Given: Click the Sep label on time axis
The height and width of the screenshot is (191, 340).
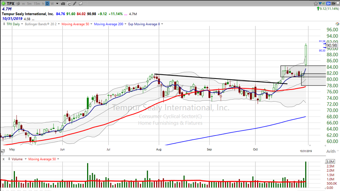Looking at the screenshot, I should (x=209, y=149).
